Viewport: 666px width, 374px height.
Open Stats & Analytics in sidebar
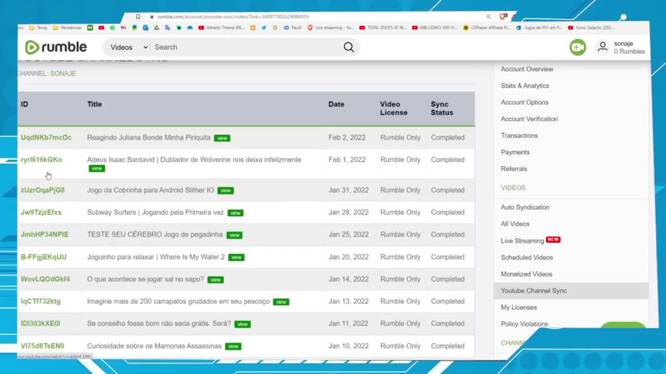(x=525, y=86)
